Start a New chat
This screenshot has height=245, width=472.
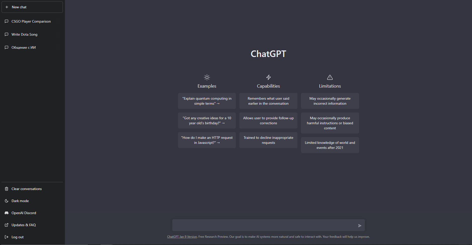point(32,7)
